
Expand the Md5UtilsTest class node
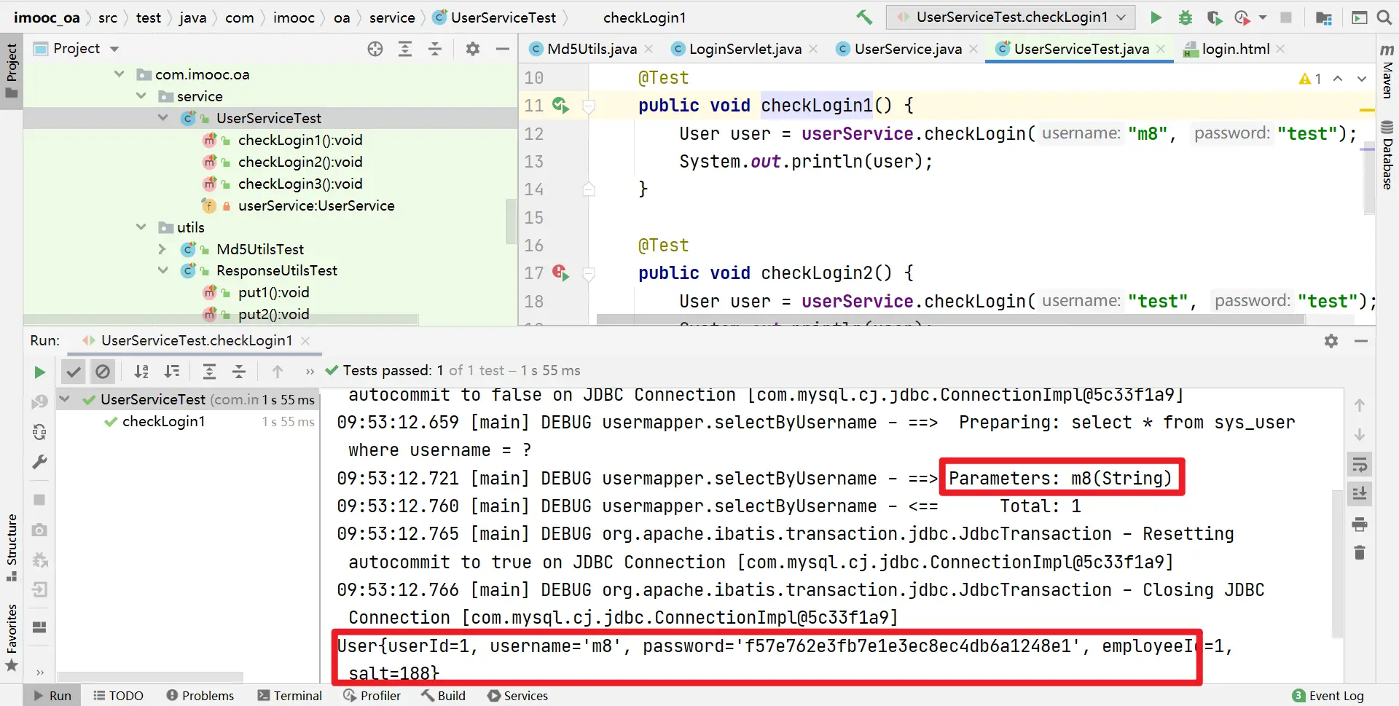[162, 249]
